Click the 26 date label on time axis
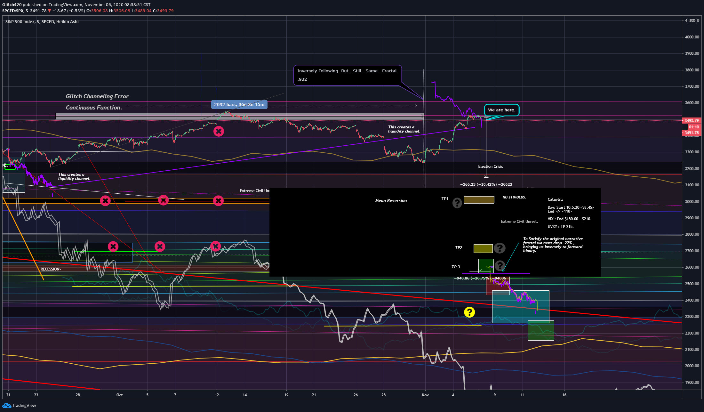 coord(356,395)
